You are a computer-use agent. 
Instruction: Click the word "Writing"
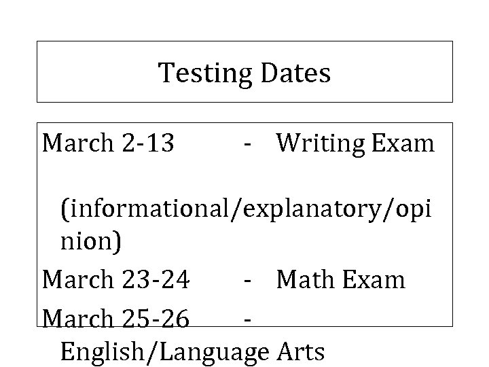click(319, 143)
